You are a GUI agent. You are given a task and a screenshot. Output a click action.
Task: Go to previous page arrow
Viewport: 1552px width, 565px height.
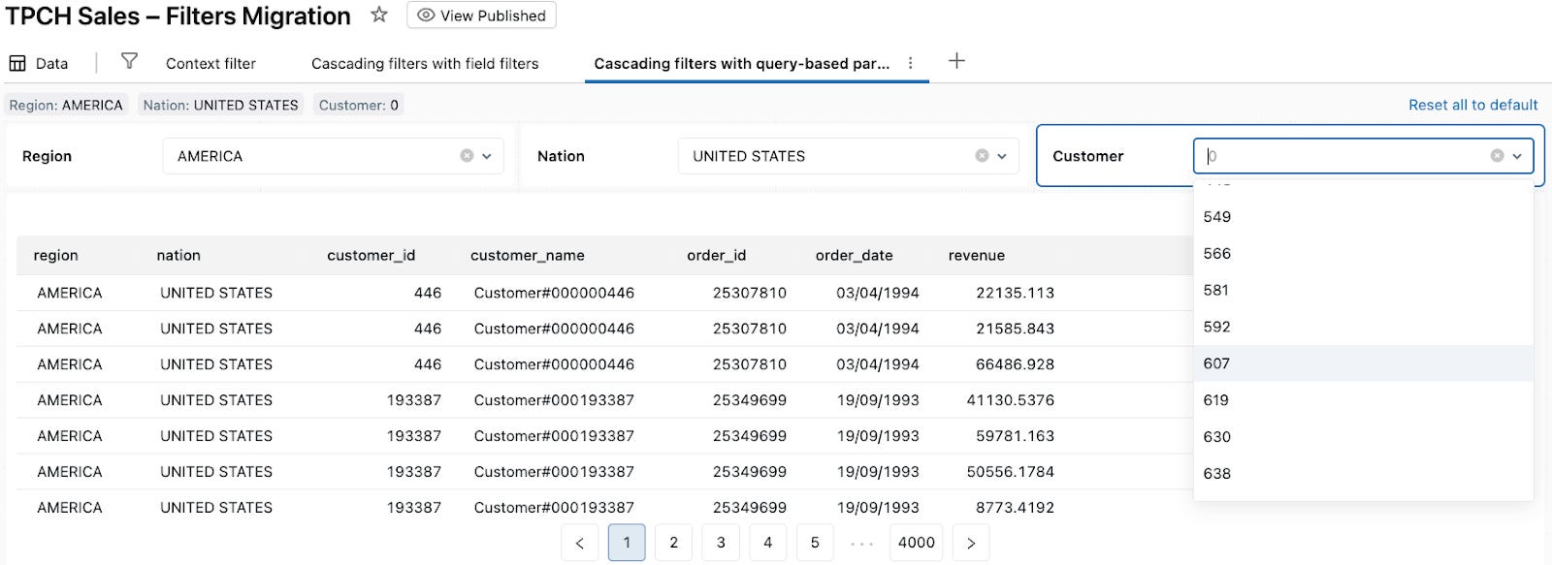(x=579, y=543)
